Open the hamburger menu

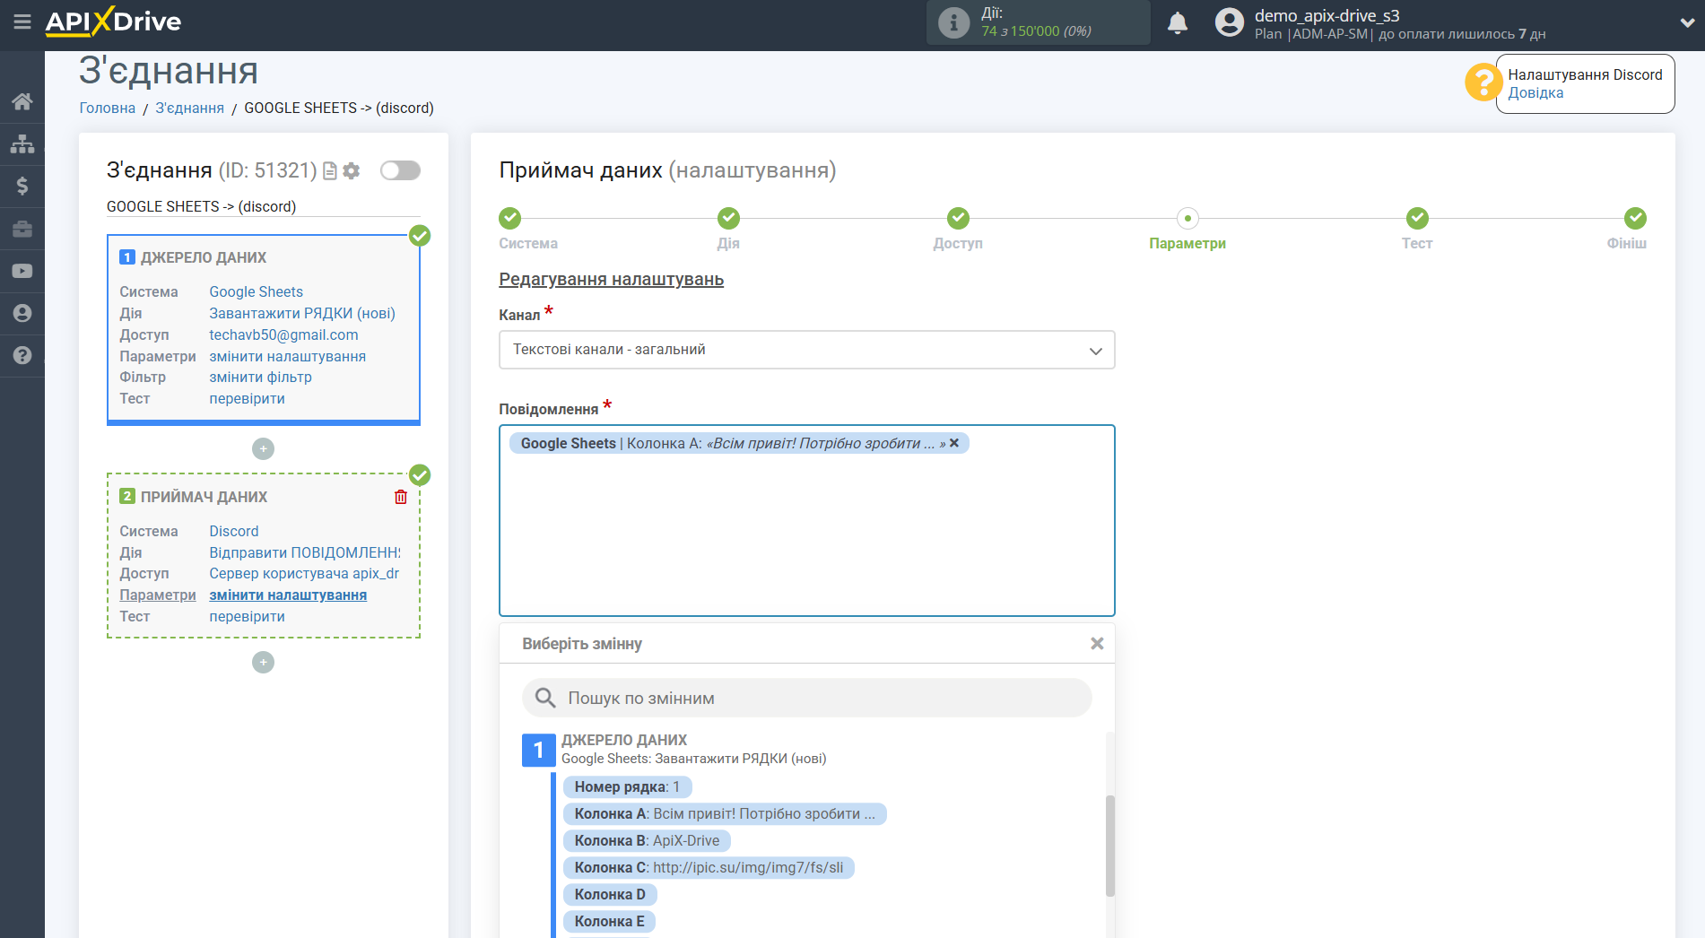tap(22, 22)
